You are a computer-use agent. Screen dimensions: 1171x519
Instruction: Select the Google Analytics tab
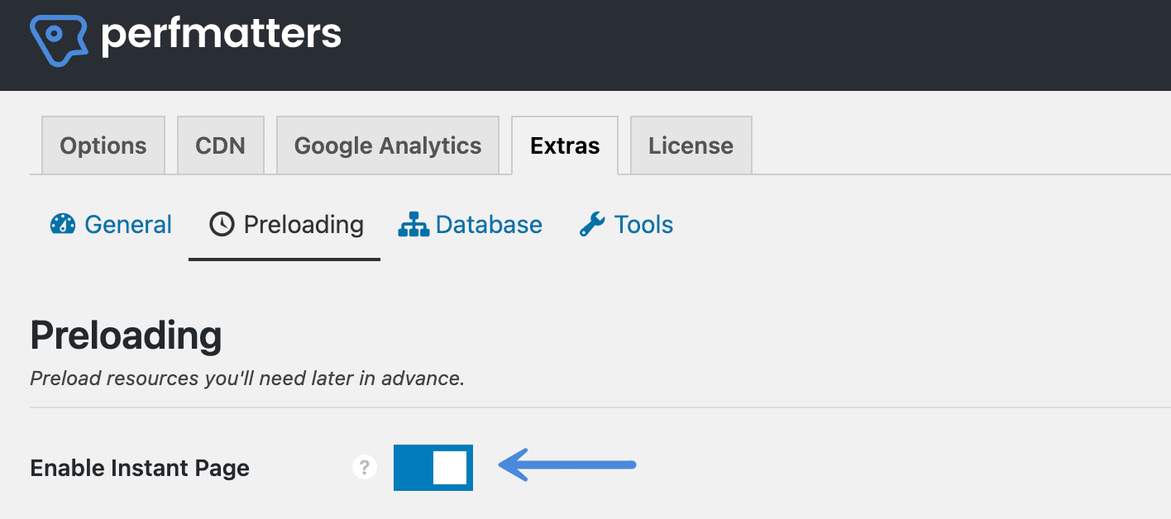coord(387,145)
